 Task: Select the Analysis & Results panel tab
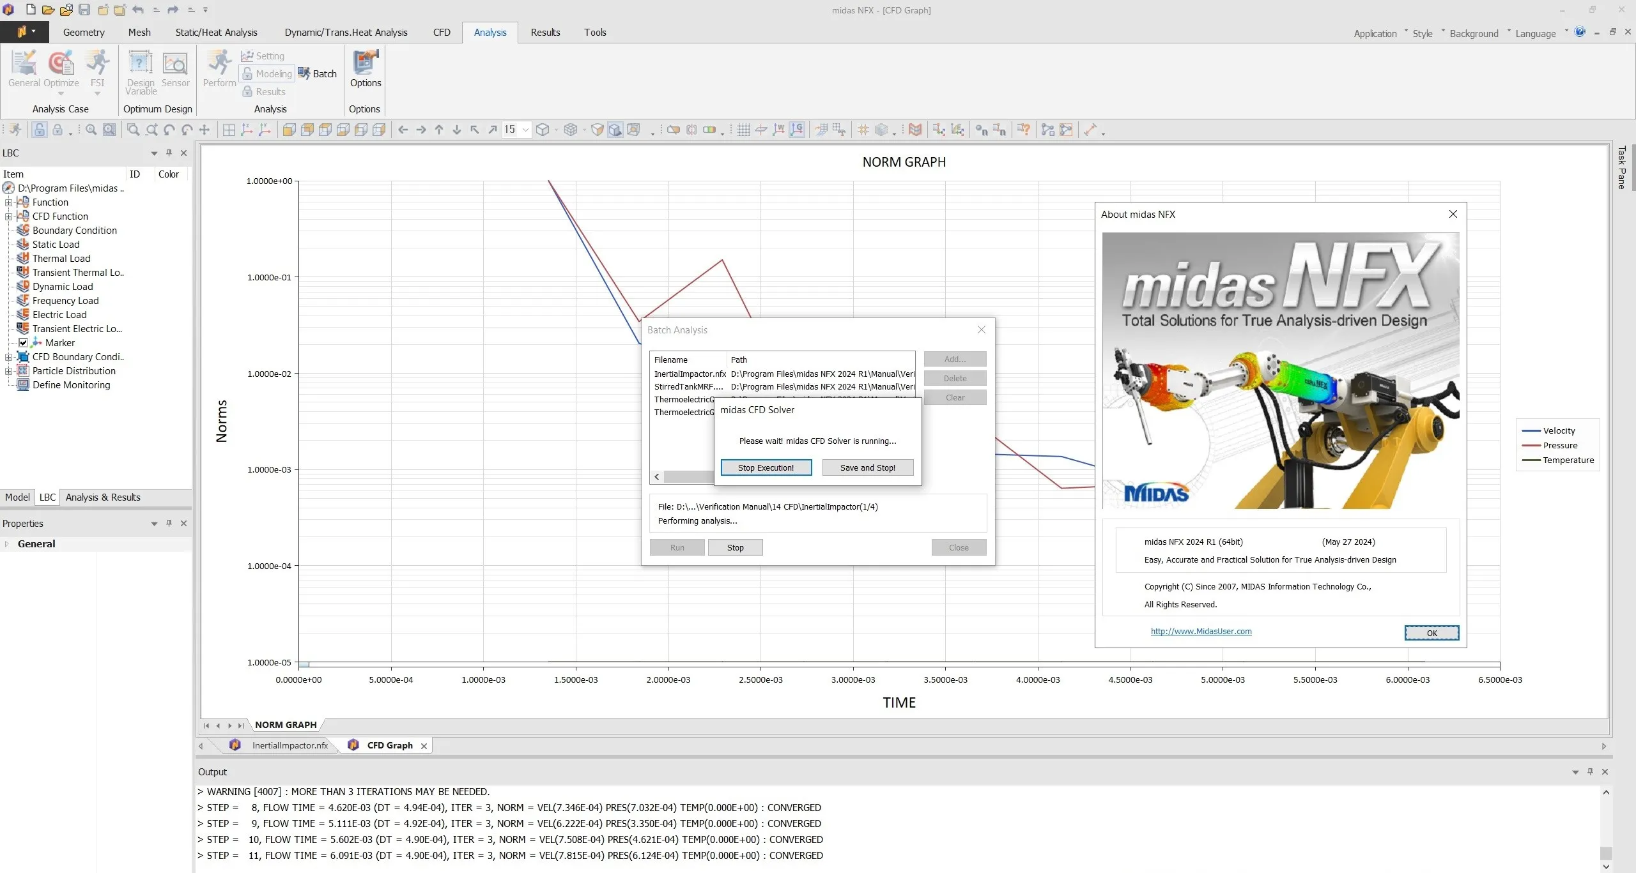[x=103, y=497]
